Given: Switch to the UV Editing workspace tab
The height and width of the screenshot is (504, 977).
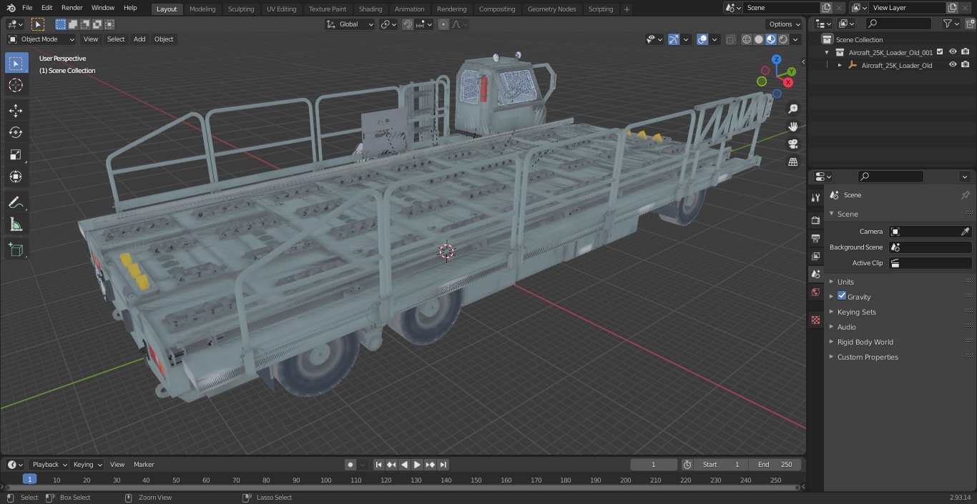Looking at the screenshot, I should 281,9.
